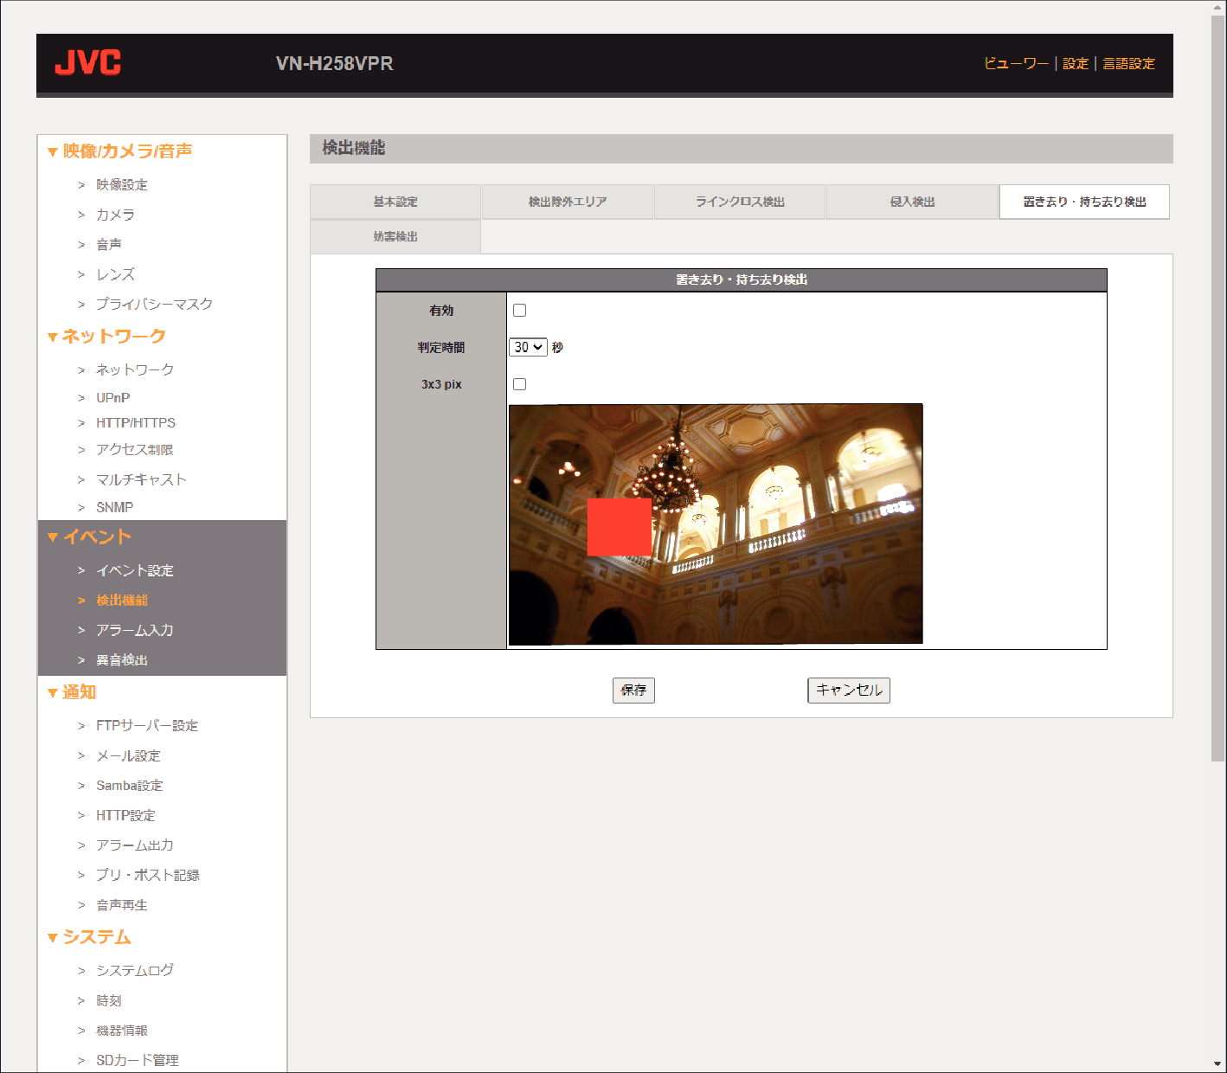Open UPnP settings
This screenshot has width=1227, height=1073.
click(x=113, y=398)
